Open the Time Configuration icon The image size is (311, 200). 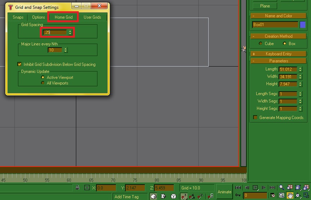coord(273,195)
